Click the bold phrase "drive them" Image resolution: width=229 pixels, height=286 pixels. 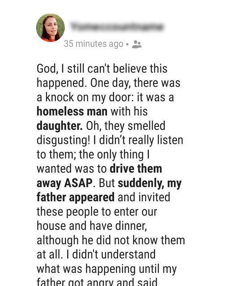[136, 168]
